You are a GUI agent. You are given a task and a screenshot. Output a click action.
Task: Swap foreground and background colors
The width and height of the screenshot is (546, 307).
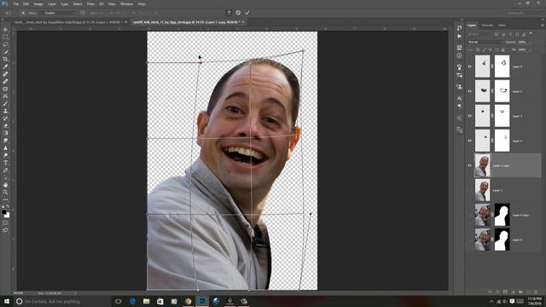(x=8, y=206)
